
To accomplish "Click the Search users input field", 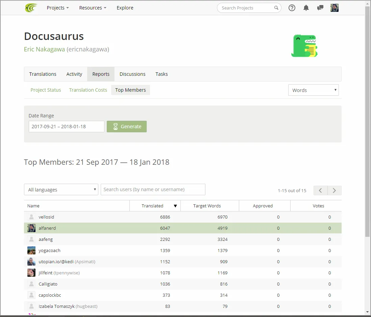I will point(153,189).
